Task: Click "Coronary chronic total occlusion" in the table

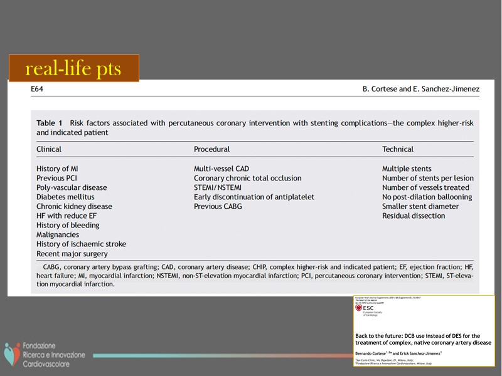Action: (247, 178)
